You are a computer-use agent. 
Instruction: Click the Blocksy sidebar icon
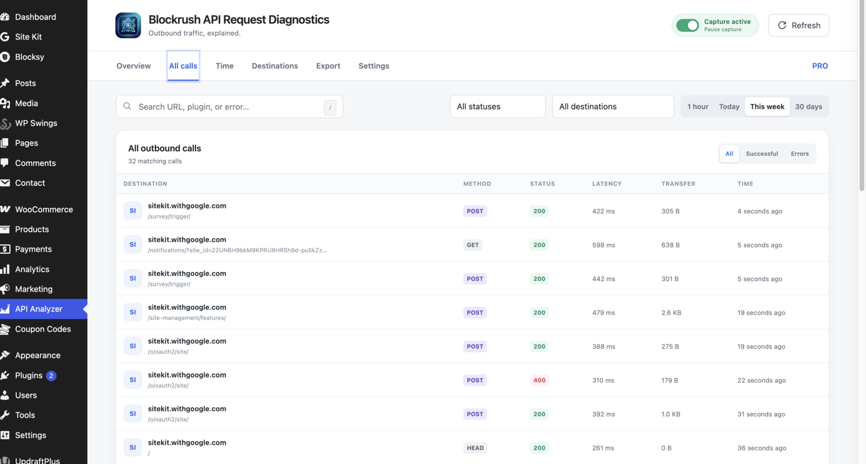(5, 57)
